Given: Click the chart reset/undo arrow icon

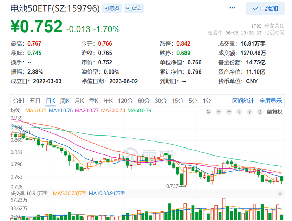Looking at the screenshot, I should coord(208,112).
